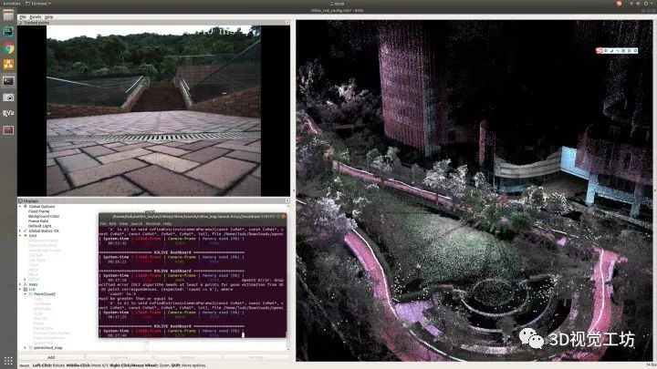Screen dimensions: 657x369
Task: Select the Default Light property
Action: click(40, 226)
